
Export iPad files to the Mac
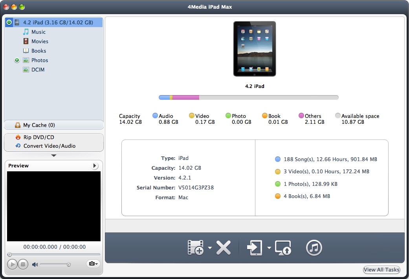284,248
